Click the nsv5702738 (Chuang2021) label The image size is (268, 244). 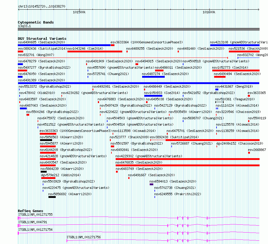pos(175,188)
